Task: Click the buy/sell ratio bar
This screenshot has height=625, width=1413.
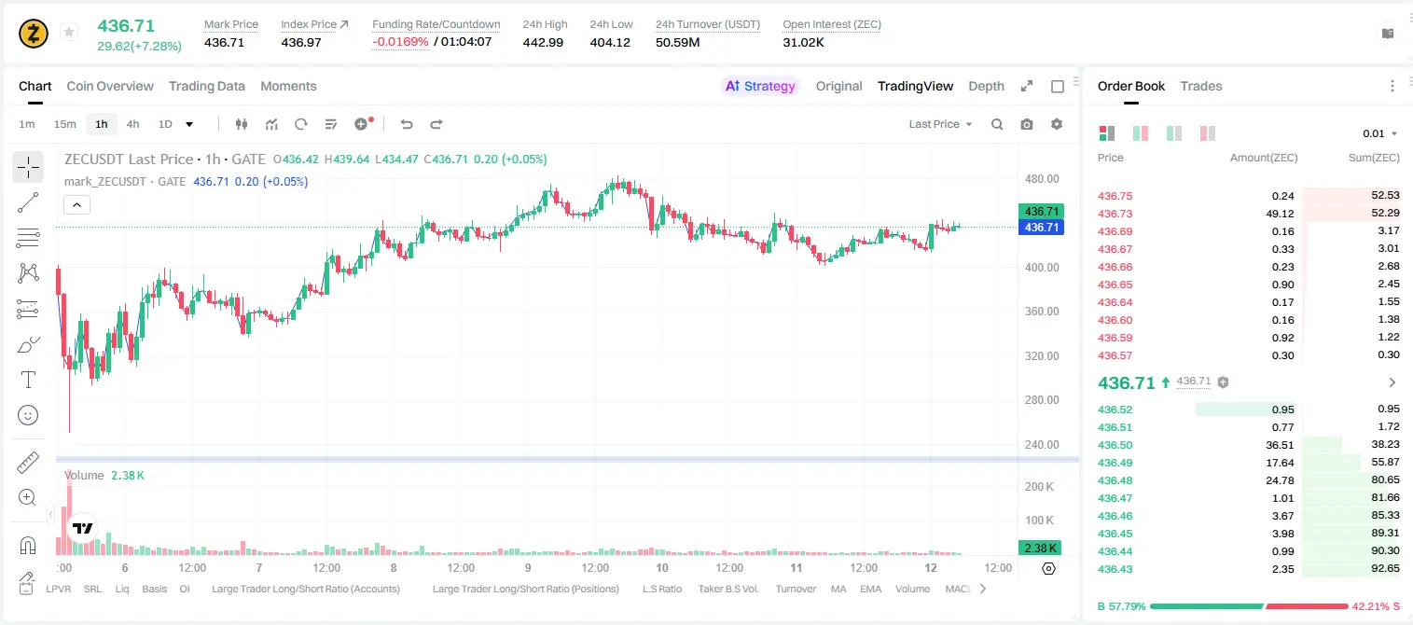Action: [x=1248, y=606]
